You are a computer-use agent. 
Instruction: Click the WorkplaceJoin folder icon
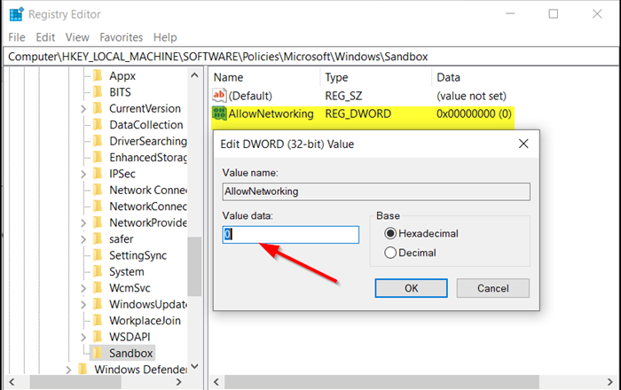98,320
